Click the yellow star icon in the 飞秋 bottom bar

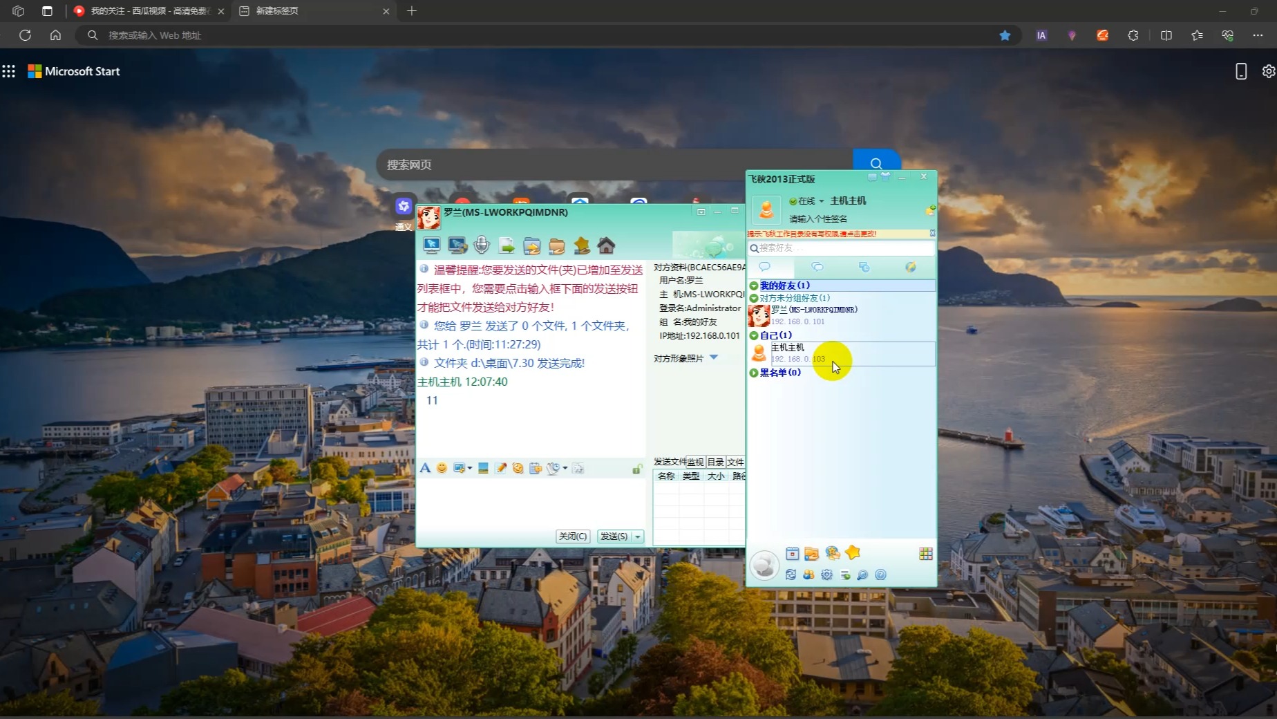pyautogui.click(x=853, y=552)
